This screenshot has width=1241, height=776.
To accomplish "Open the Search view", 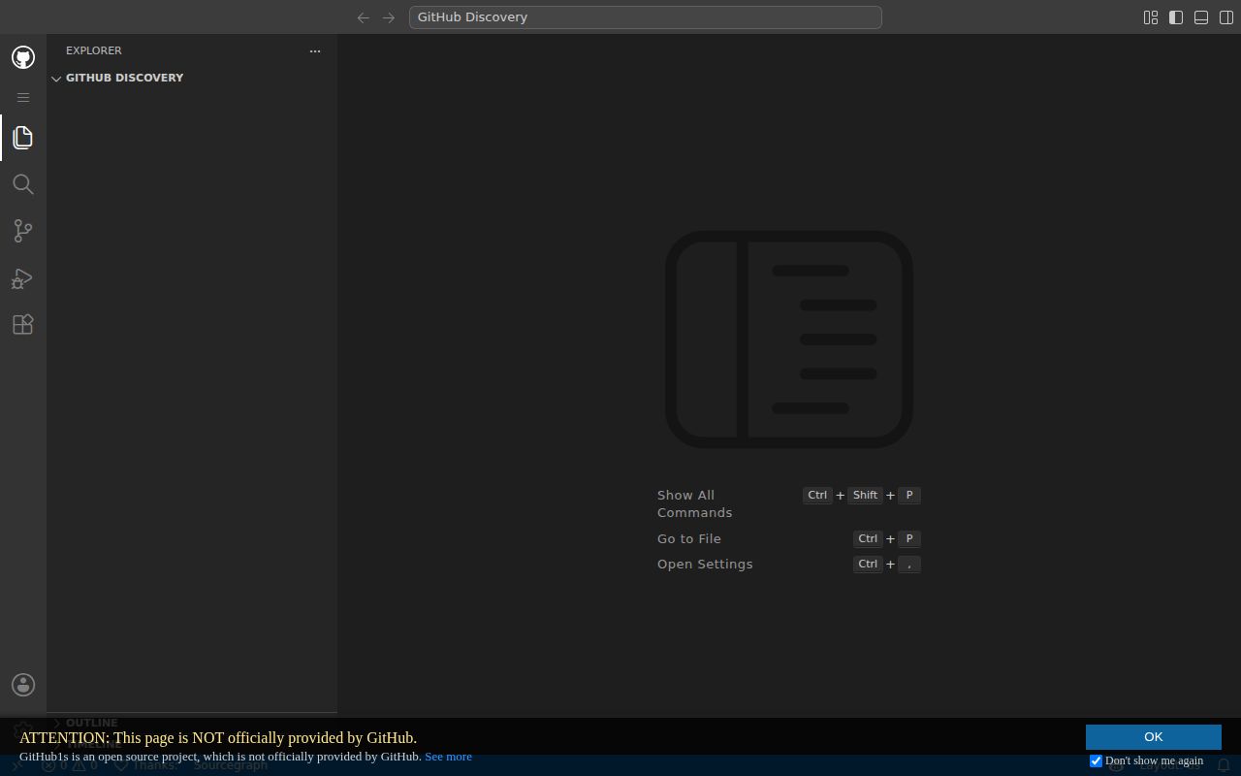I will pos(23,184).
